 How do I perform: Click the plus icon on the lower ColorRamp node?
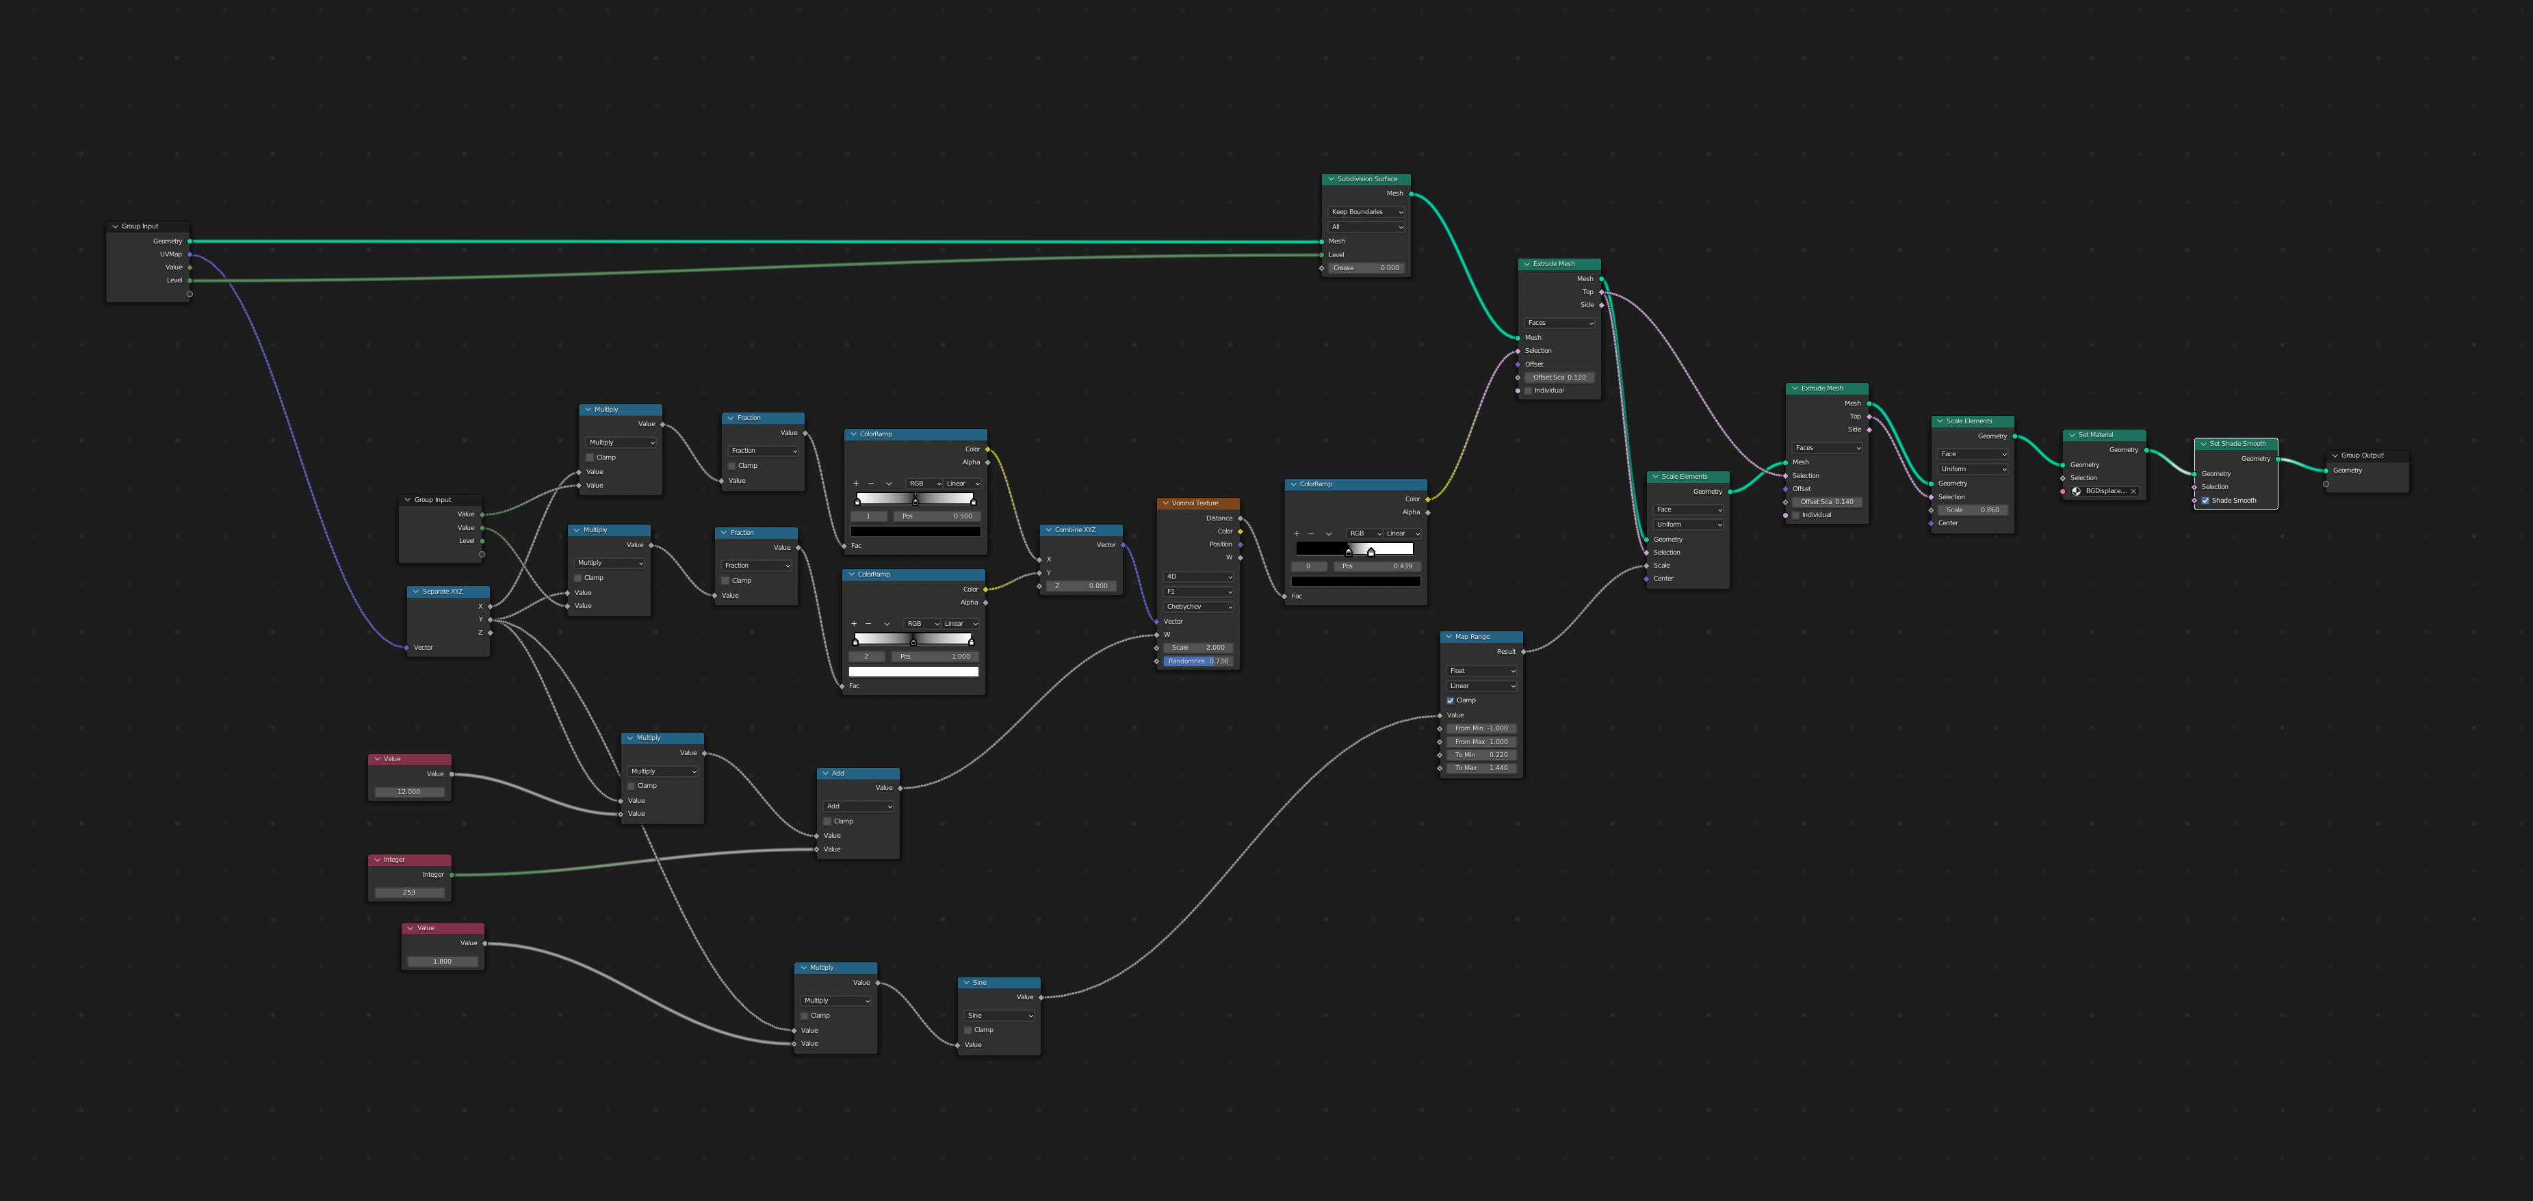click(x=852, y=623)
